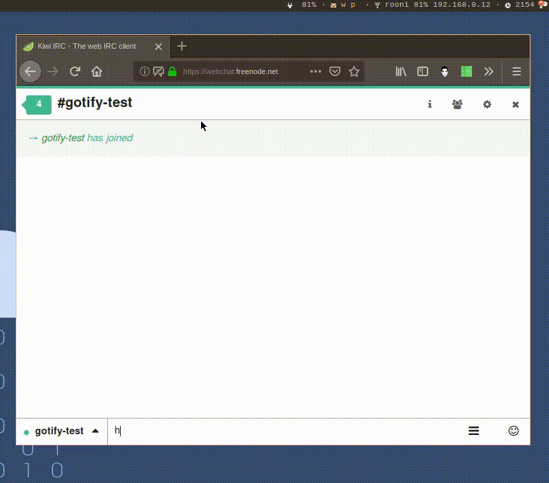Click the wifi rooni status indicator
This screenshot has height=483, width=549.
click(401, 5)
